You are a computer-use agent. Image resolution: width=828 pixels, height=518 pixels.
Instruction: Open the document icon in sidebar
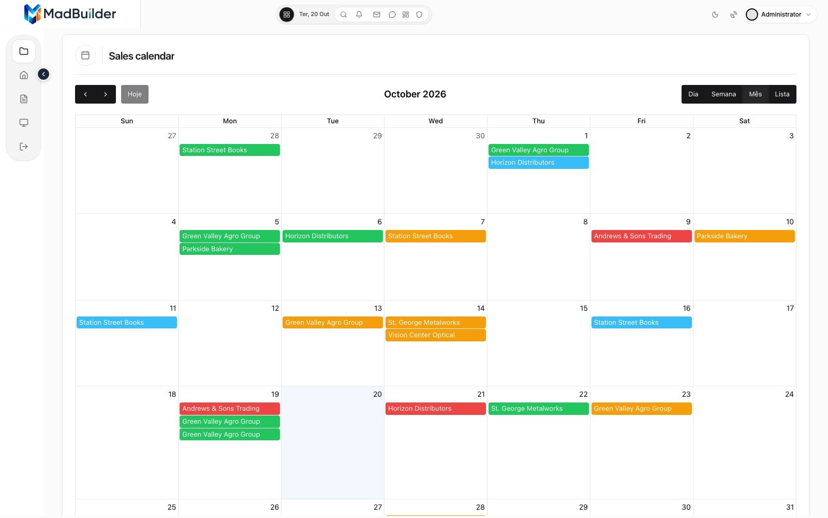pyautogui.click(x=24, y=99)
